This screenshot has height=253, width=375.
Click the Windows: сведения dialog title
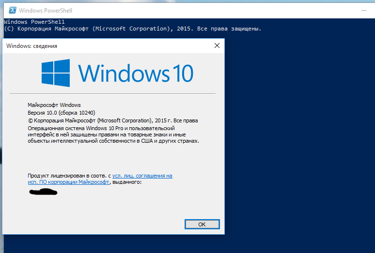point(31,46)
